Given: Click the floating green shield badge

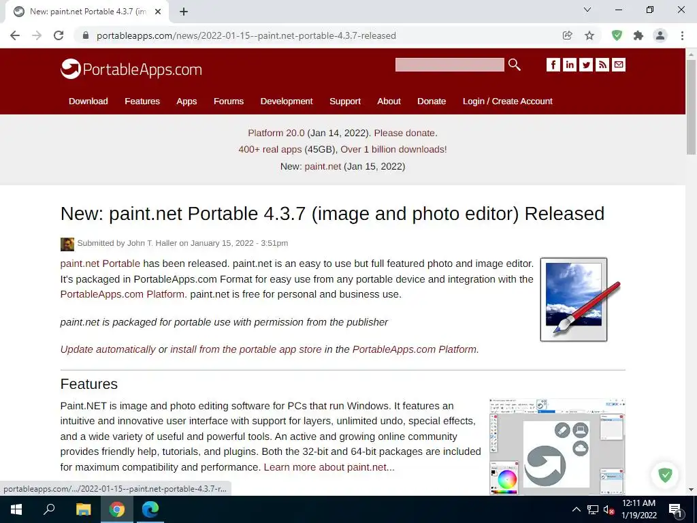Looking at the screenshot, I should click(x=665, y=475).
